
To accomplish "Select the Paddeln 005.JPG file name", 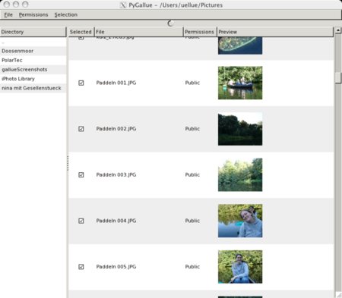I will point(116,267).
